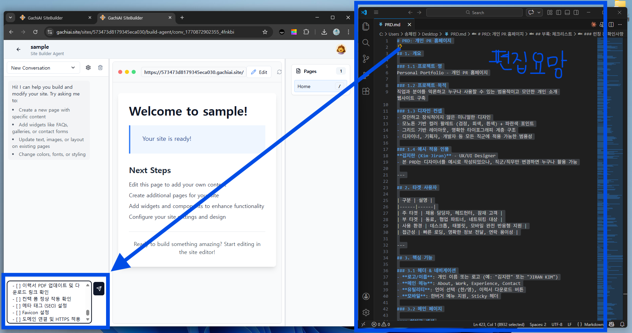This screenshot has width=632, height=333.
Task: Expand the New Conversation dropdown
Action: 43,68
